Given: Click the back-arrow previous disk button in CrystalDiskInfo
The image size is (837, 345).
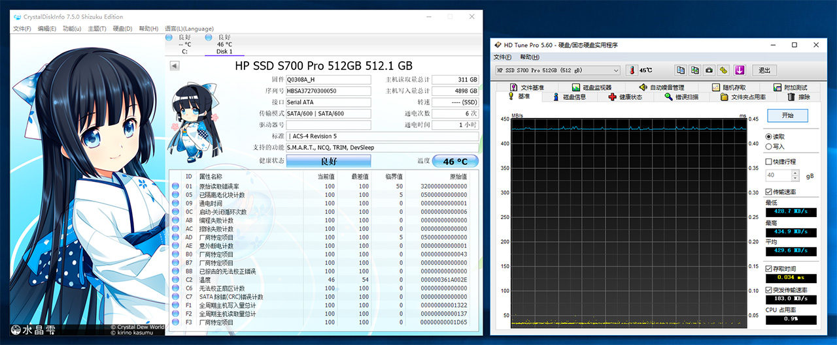Looking at the screenshot, I should 175,66.
